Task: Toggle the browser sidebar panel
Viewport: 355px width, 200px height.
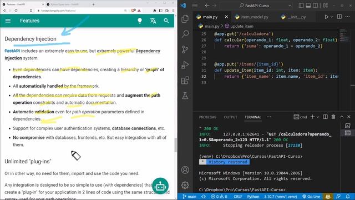Action: 161,11
